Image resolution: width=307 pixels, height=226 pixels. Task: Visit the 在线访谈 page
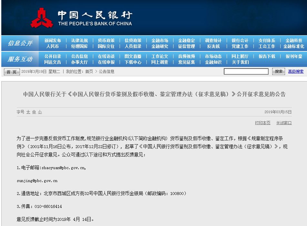pyautogui.click(x=106, y=56)
